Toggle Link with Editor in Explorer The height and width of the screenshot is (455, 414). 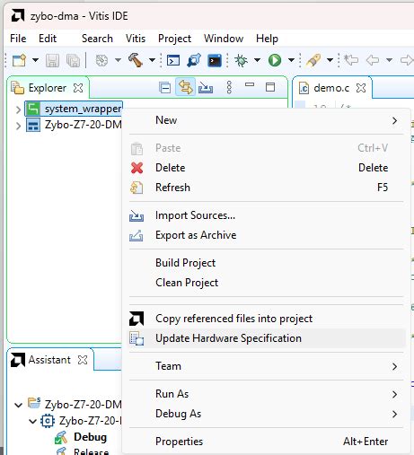[x=185, y=87]
